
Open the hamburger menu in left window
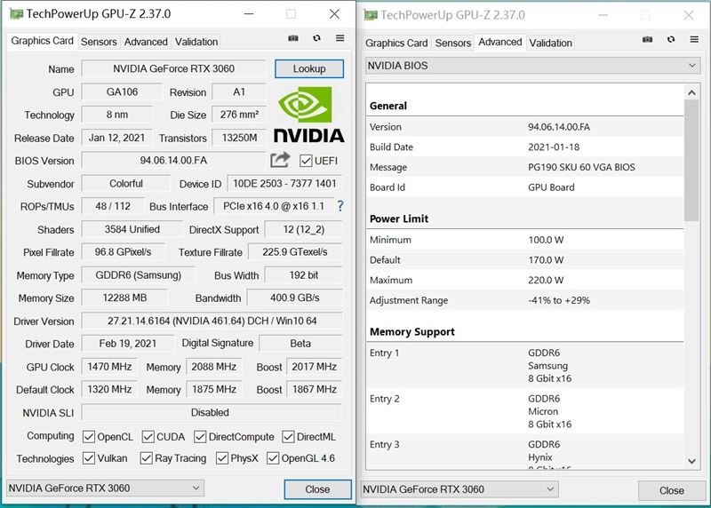click(340, 39)
